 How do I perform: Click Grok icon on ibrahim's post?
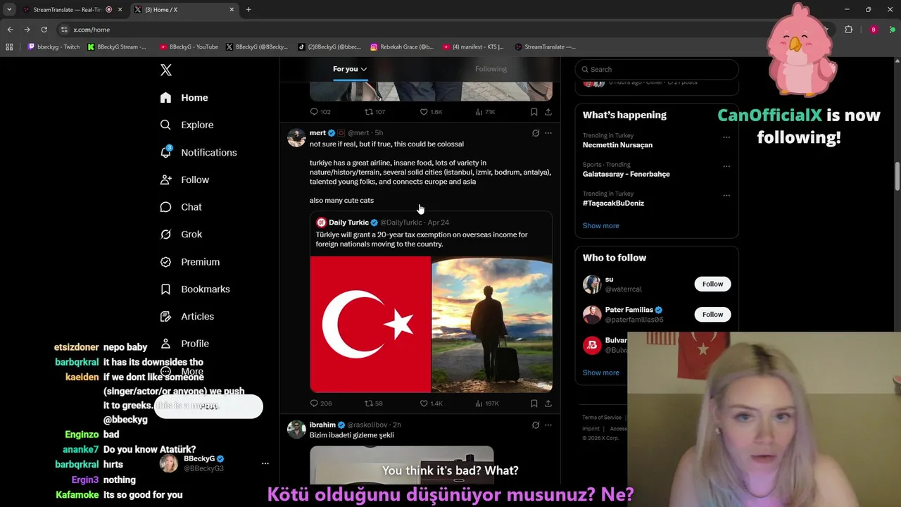(x=536, y=425)
